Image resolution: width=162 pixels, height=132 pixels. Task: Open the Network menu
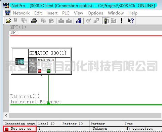point(21,13)
